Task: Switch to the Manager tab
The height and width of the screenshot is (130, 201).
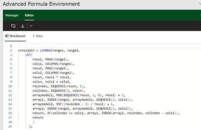Action: pos(12,15)
